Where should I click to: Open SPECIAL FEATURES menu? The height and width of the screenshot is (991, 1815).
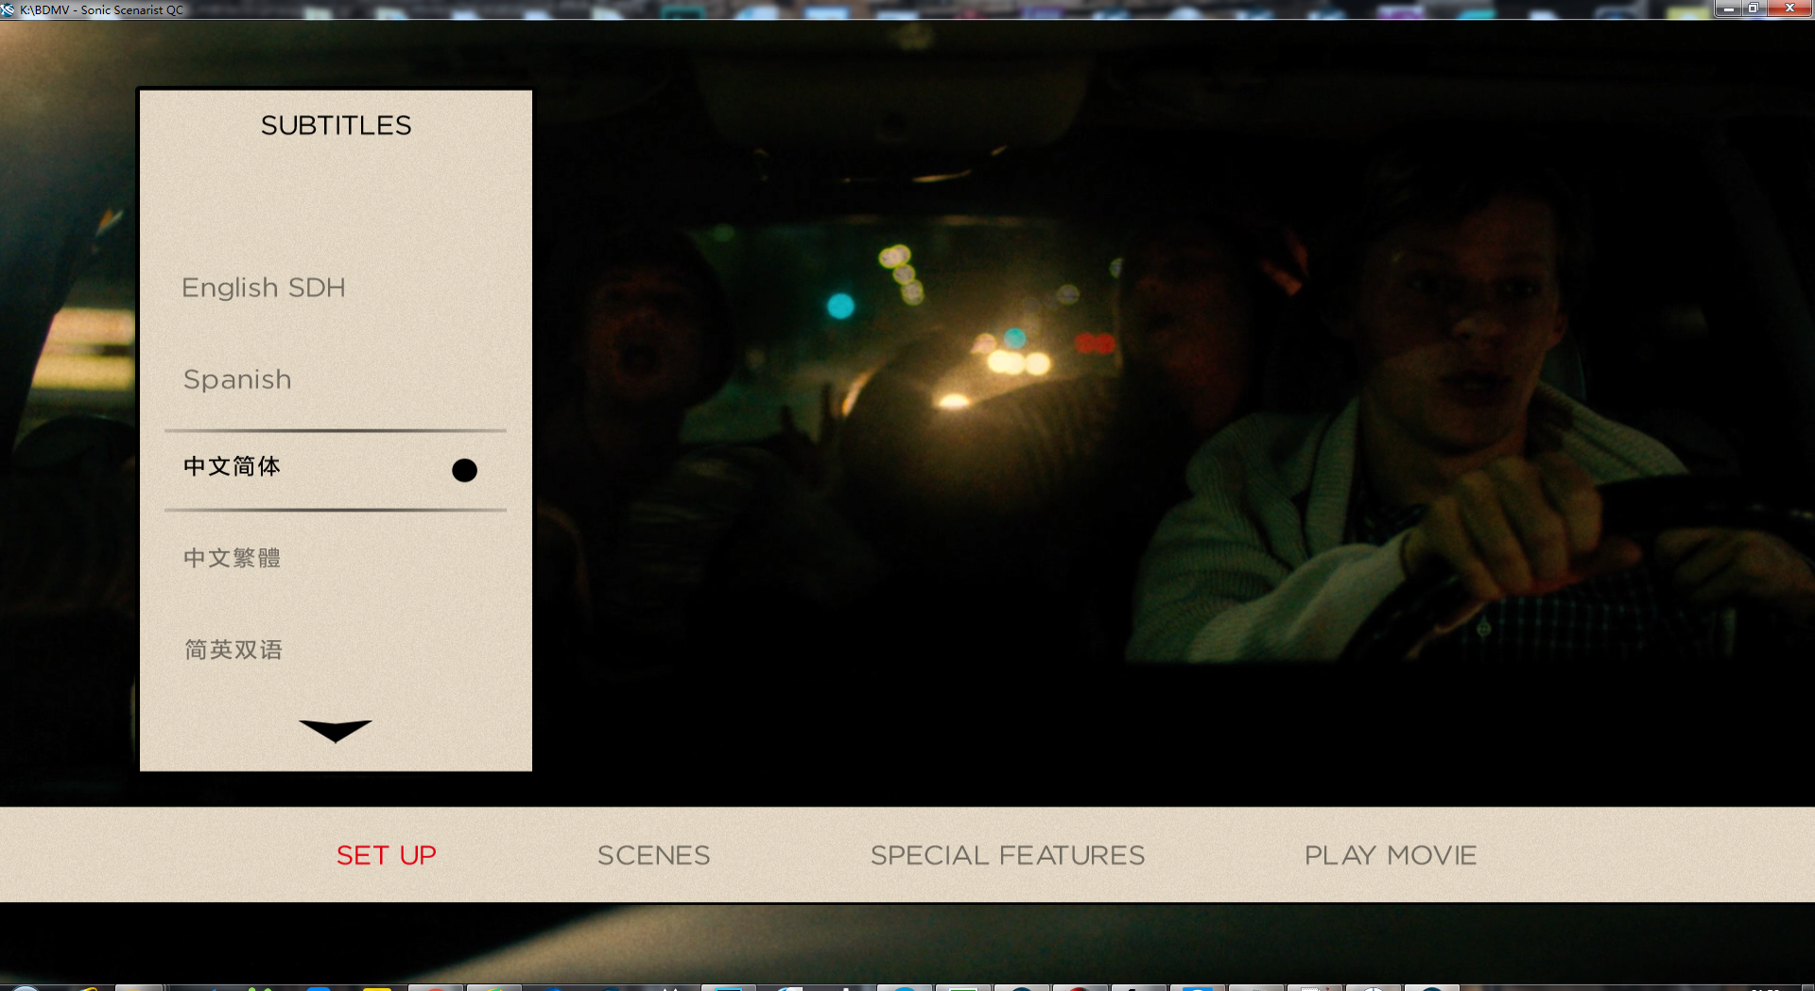point(1008,856)
